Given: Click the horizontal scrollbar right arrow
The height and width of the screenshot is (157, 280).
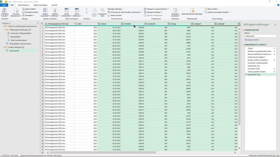Looking at the screenshot, I should pyautogui.click(x=235, y=152).
